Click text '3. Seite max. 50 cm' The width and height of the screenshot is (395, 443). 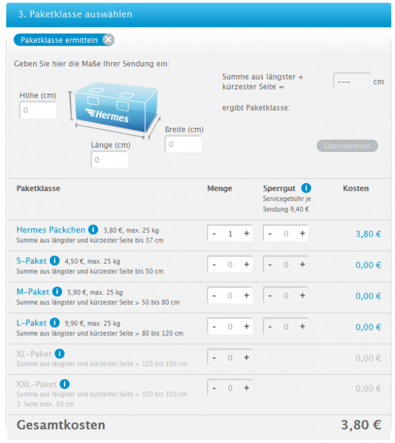(45, 404)
